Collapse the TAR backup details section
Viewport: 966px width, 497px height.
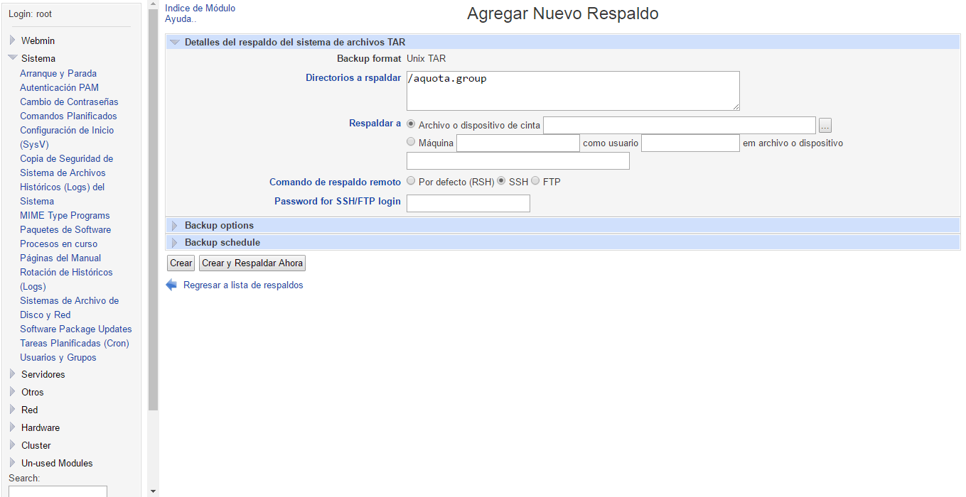[x=175, y=43]
